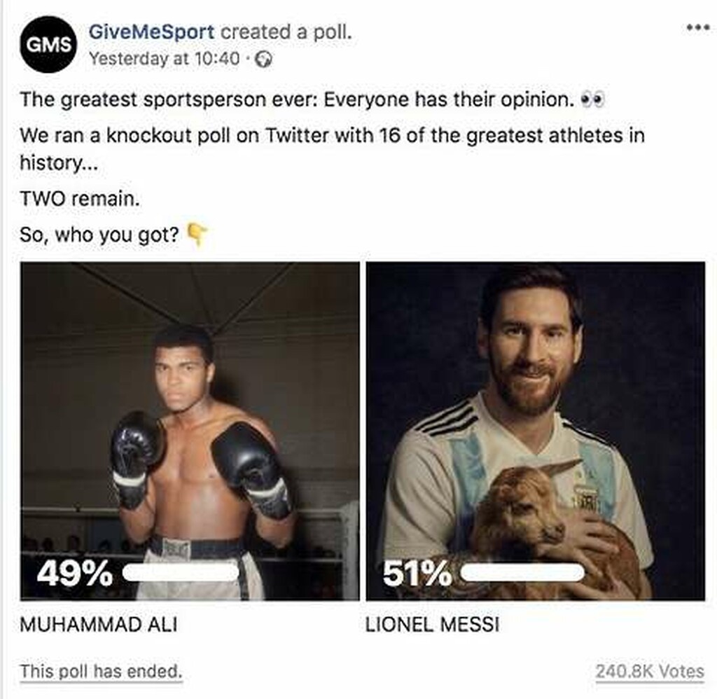Click the GMS profile avatar
Screen dimensions: 717x699
coord(48,44)
